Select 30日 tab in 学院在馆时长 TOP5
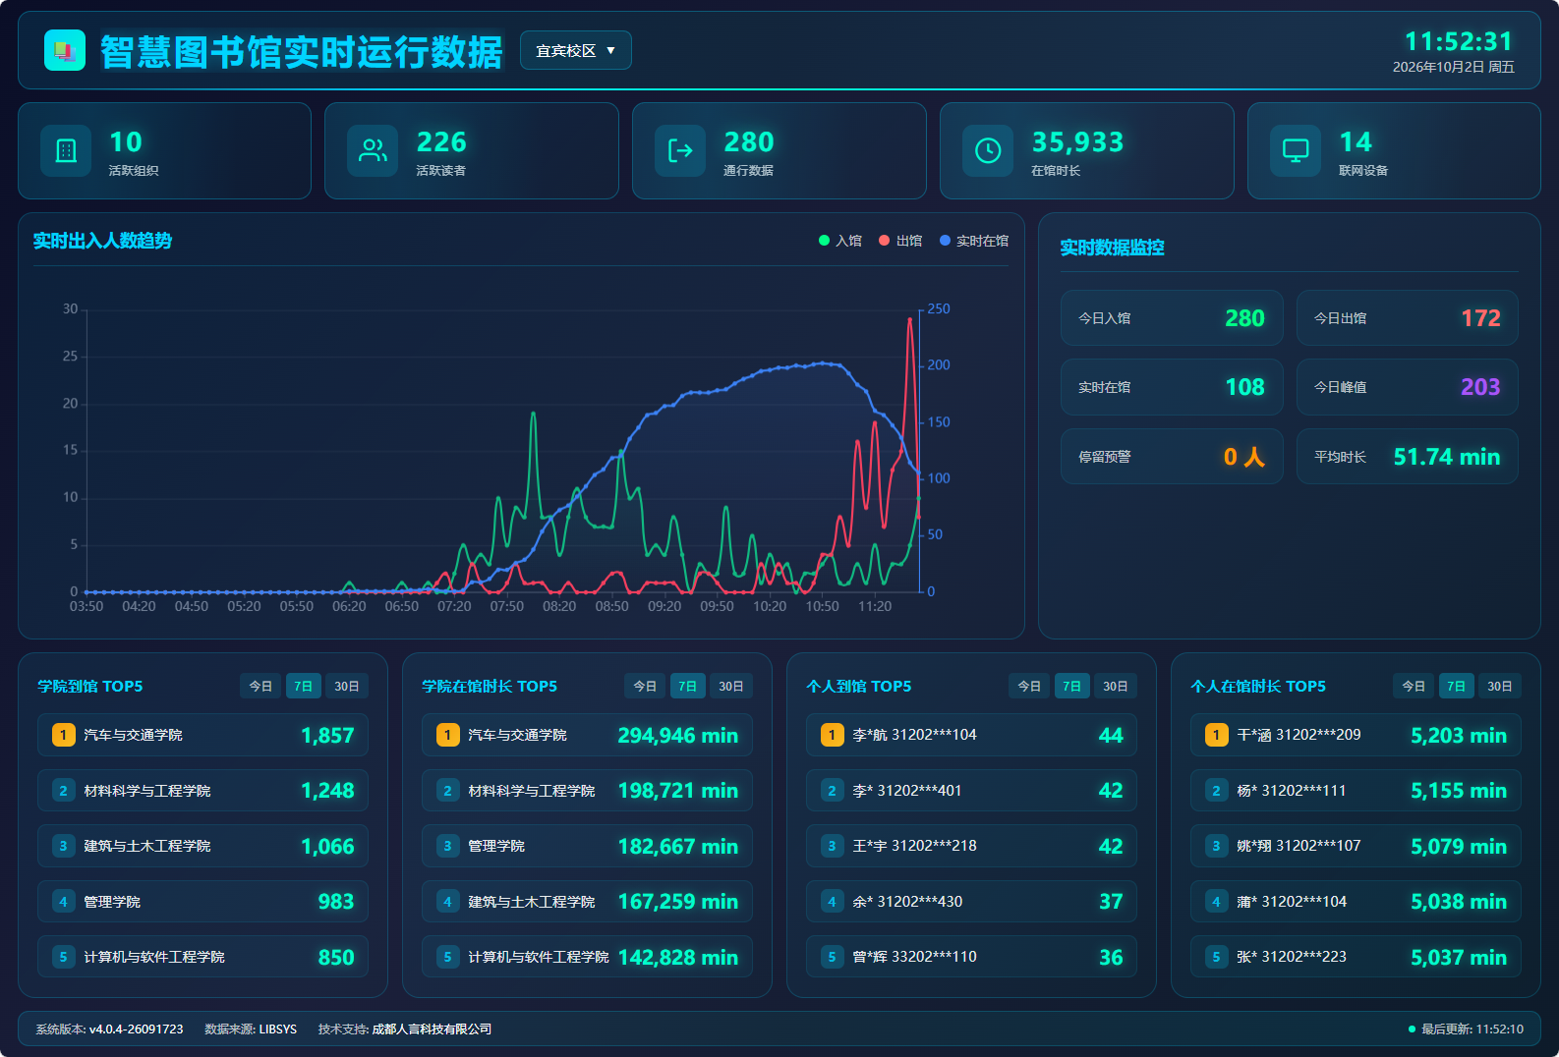The width and height of the screenshot is (1559, 1057). (x=731, y=686)
